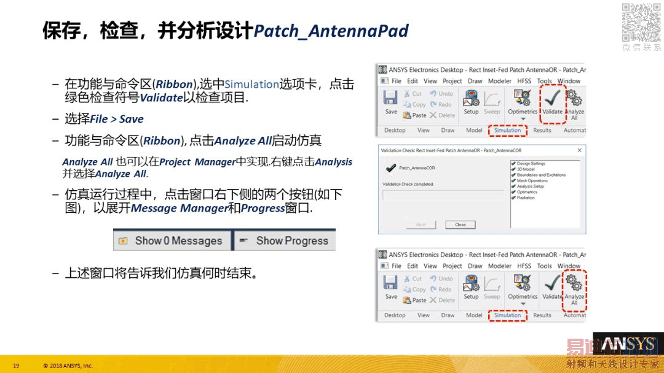Image resolution: width=664 pixels, height=373 pixels.
Task: Open Setup in the upper ANSYS ribbon
Action: coord(471,102)
